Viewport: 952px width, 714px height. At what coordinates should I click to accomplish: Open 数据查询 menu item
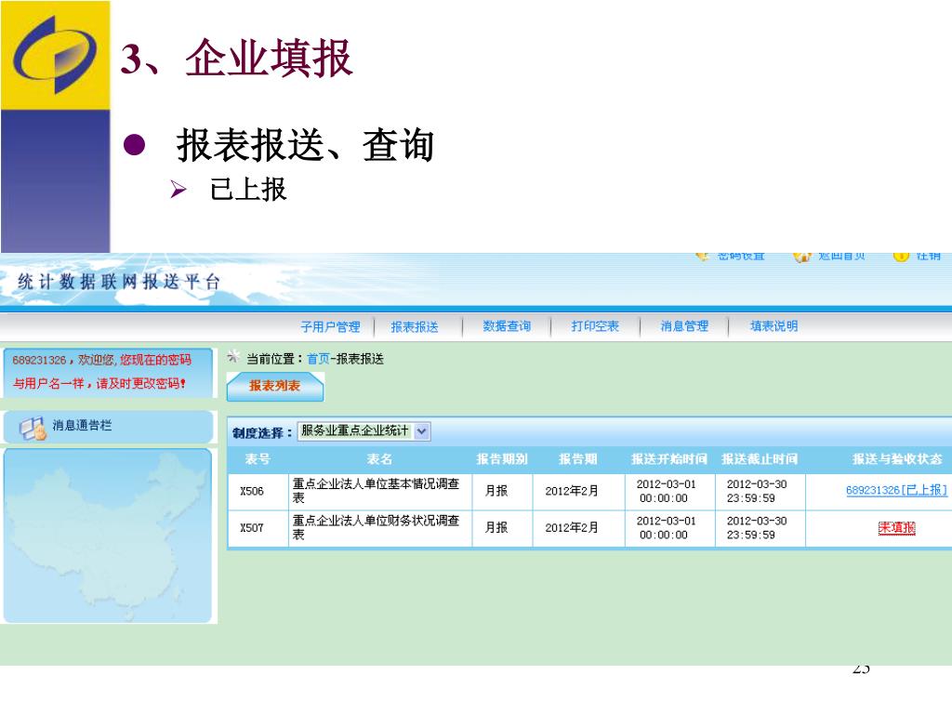[x=507, y=326]
